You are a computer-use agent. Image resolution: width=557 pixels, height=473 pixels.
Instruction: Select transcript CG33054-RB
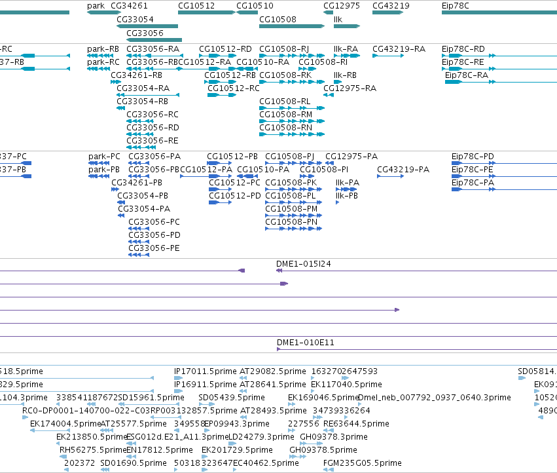pos(143,102)
